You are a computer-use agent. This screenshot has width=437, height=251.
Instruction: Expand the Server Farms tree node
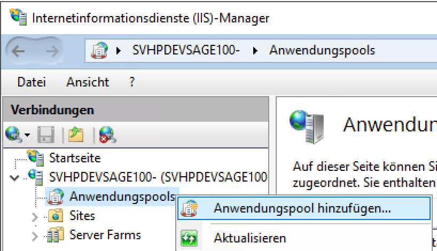point(35,236)
